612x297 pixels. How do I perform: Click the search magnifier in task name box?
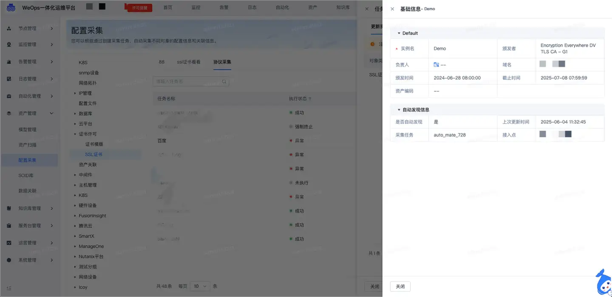click(224, 82)
